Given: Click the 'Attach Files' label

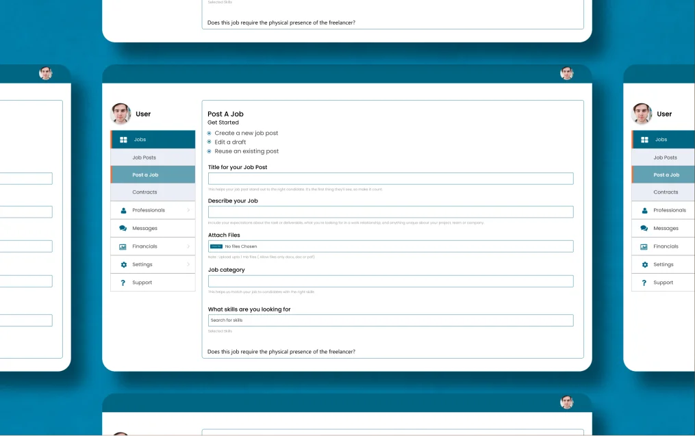Looking at the screenshot, I should (224, 235).
